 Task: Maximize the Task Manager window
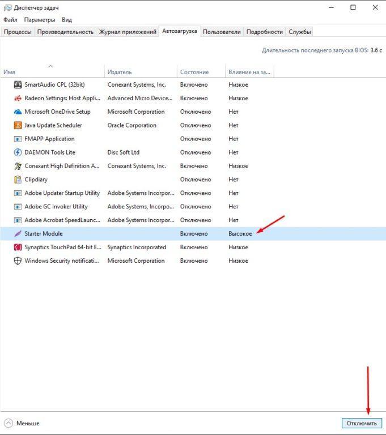[353, 7]
